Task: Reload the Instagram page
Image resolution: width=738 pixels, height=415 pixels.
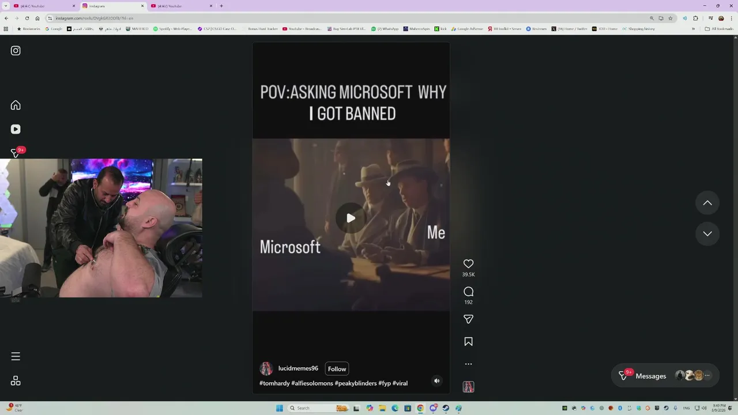Action: tap(27, 18)
